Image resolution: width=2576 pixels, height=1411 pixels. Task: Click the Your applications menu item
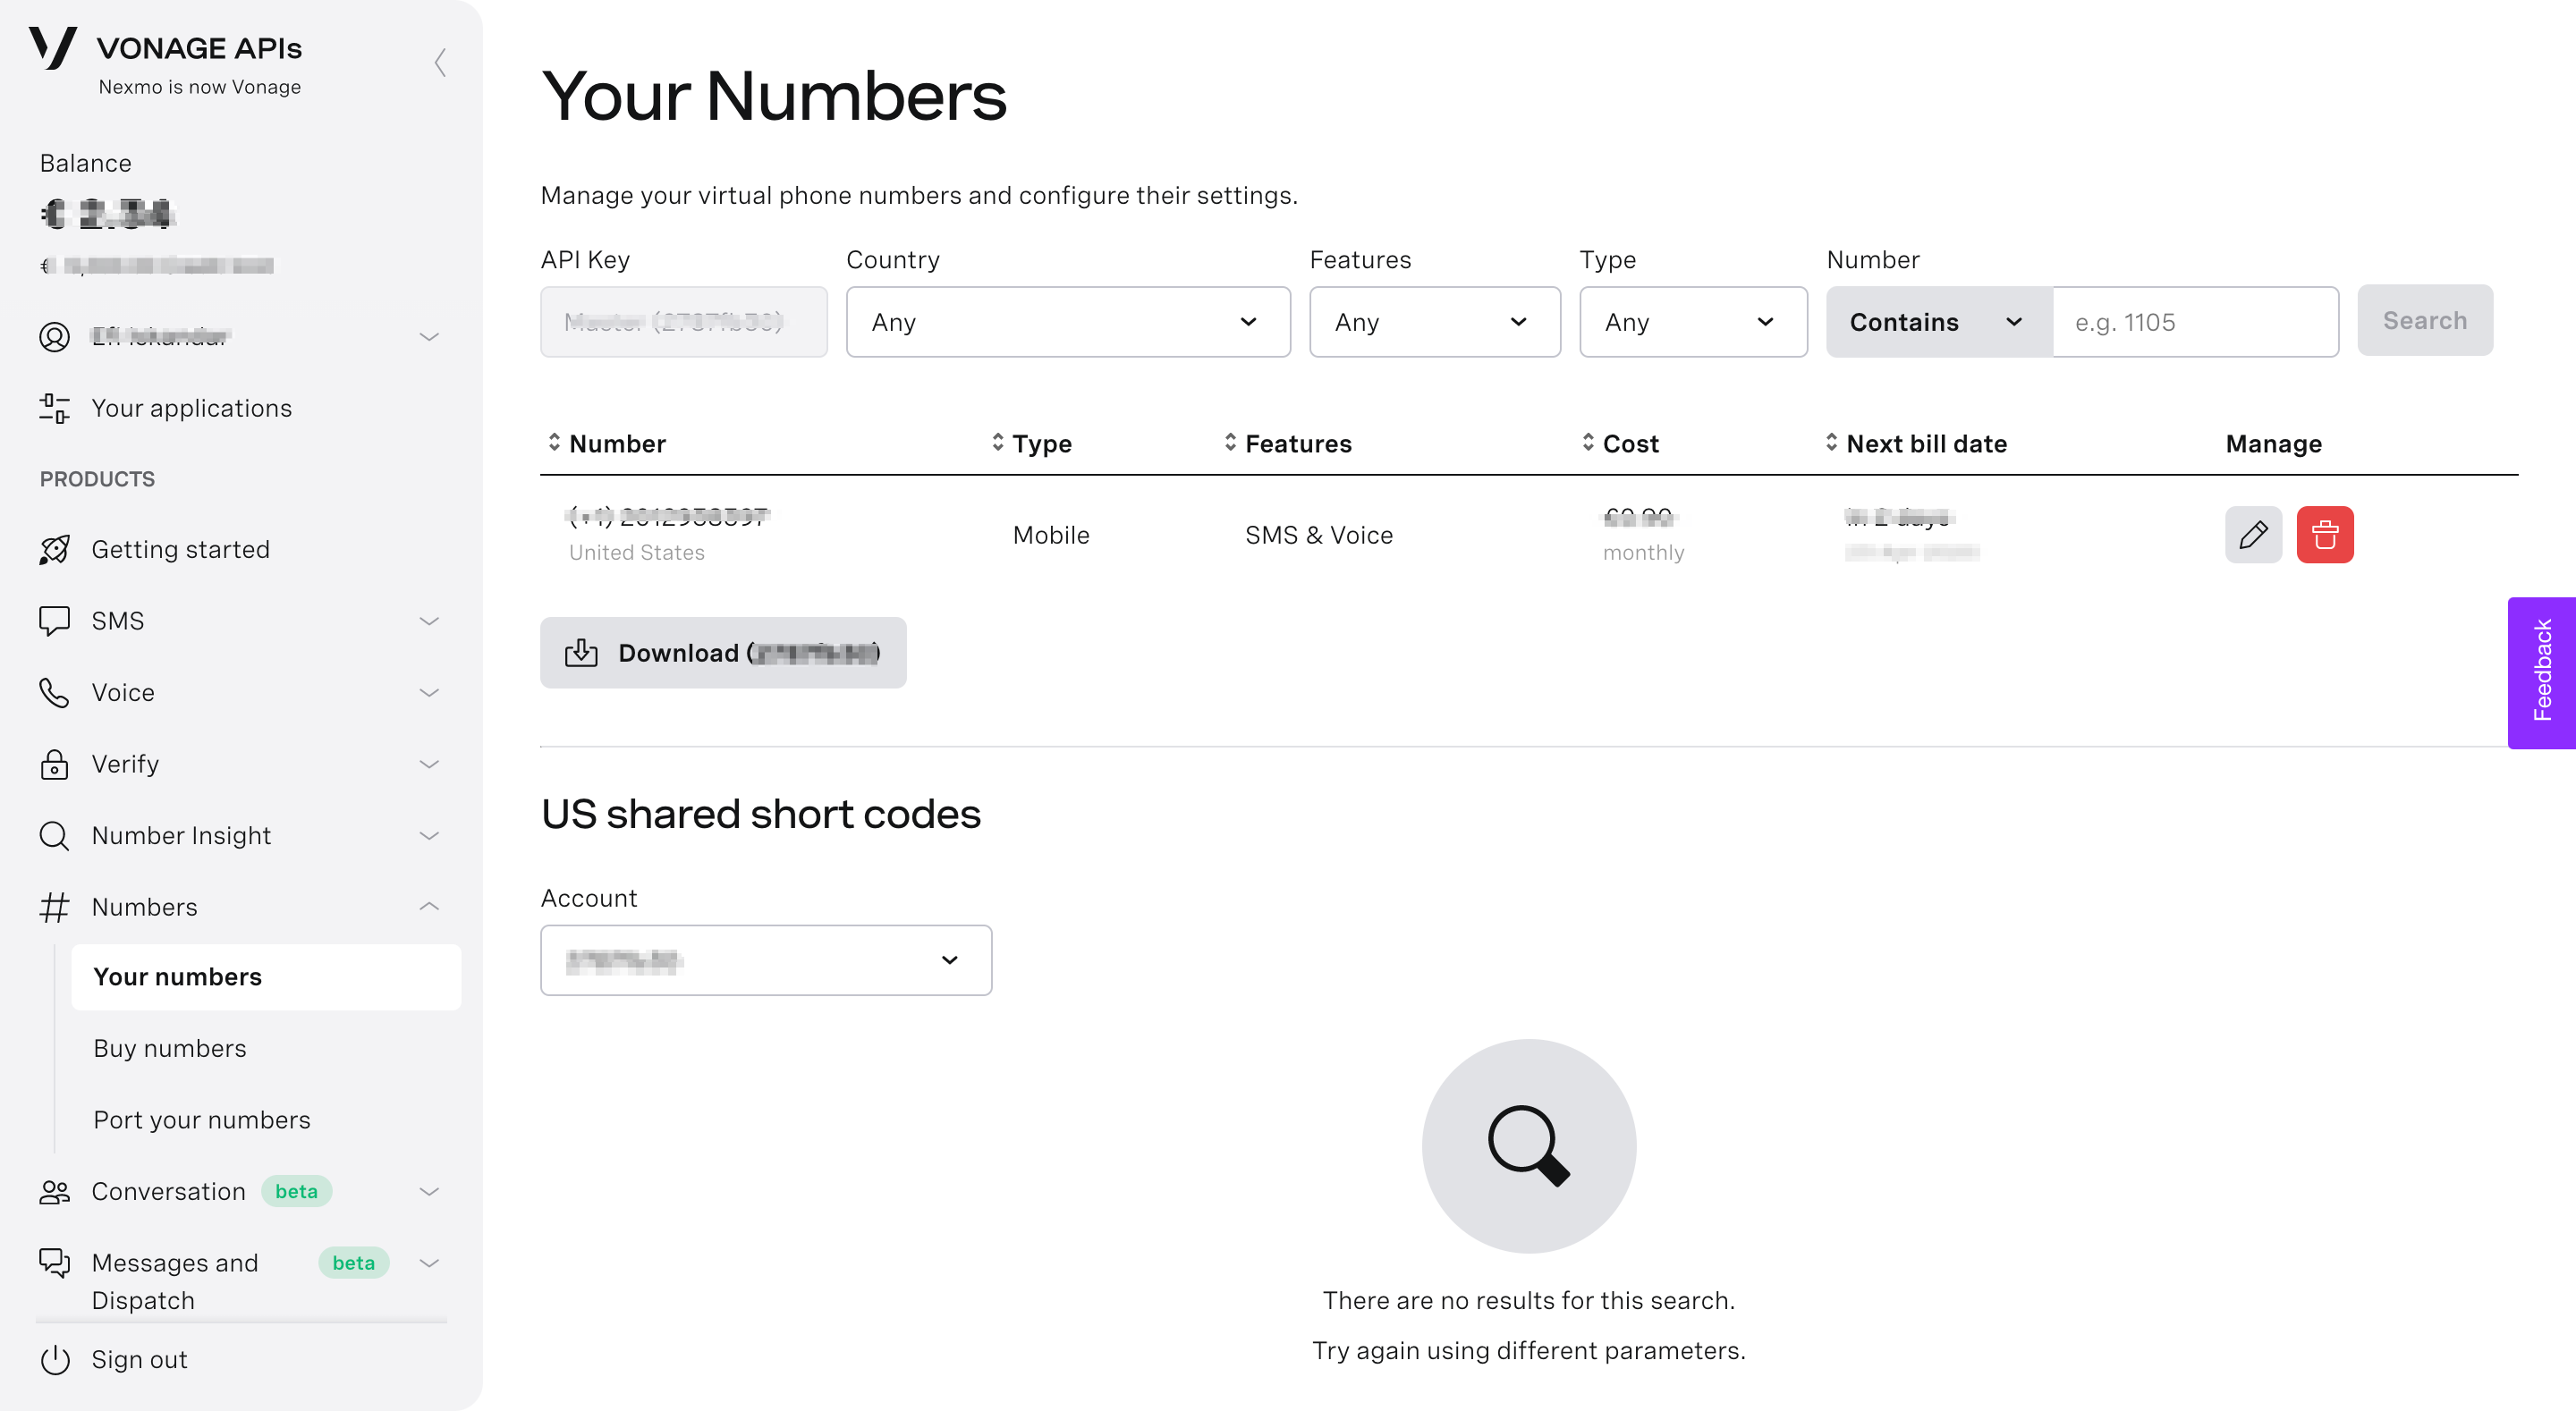point(191,407)
